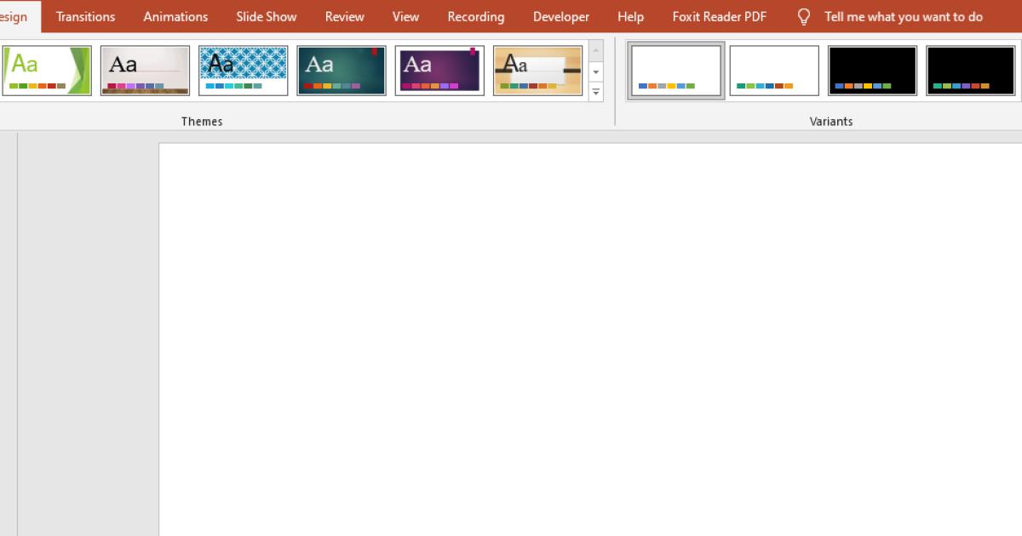Apply the wood-accented Gallery theme
This screenshot has height=536, width=1022.
coord(145,69)
